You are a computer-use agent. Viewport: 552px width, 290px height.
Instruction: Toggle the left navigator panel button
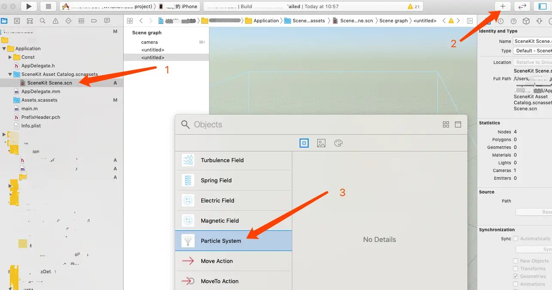coord(543,6)
